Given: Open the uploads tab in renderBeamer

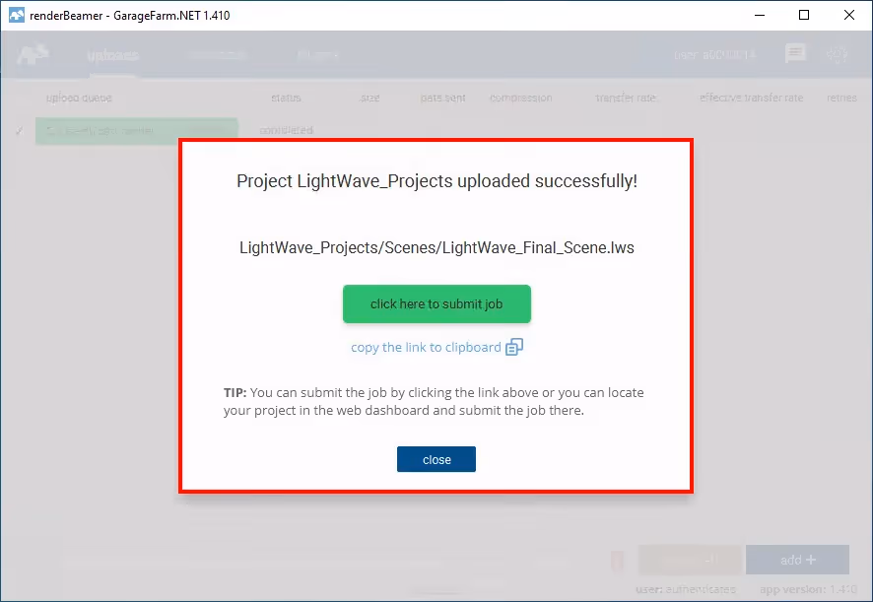Looking at the screenshot, I should pos(113,54).
